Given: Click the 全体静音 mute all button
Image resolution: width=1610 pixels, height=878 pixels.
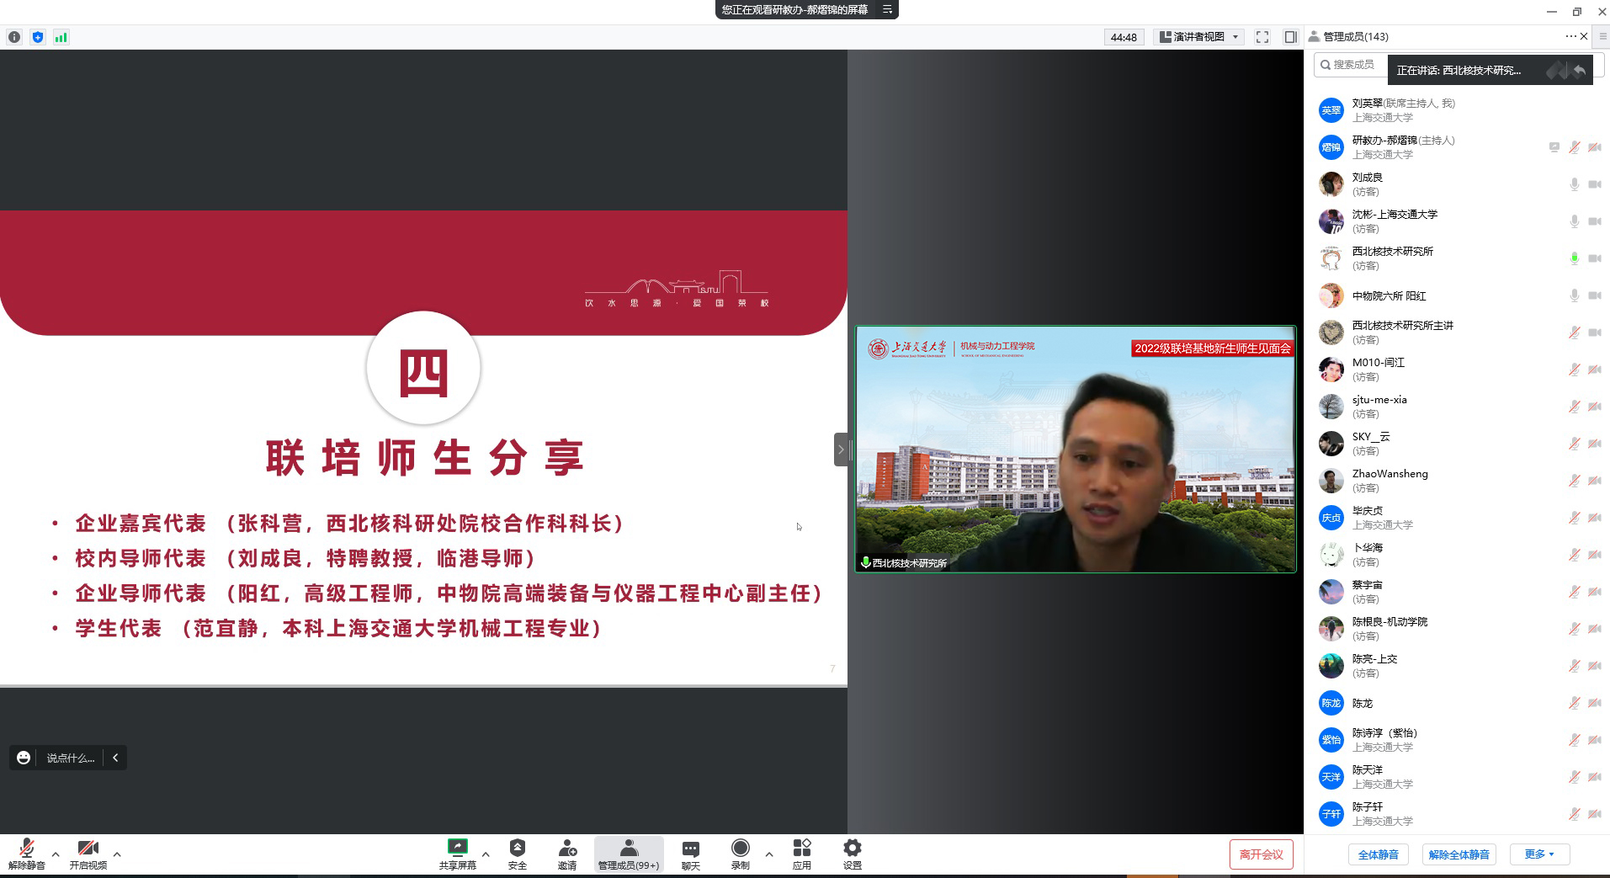Looking at the screenshot, I should point(1378,854).
